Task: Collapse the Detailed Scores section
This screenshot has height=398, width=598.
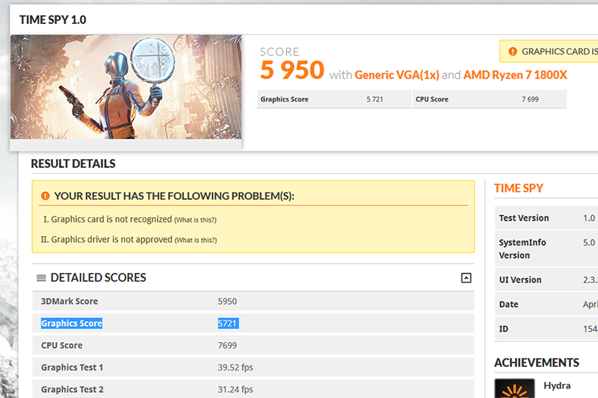Action: (x=466, y=278)
